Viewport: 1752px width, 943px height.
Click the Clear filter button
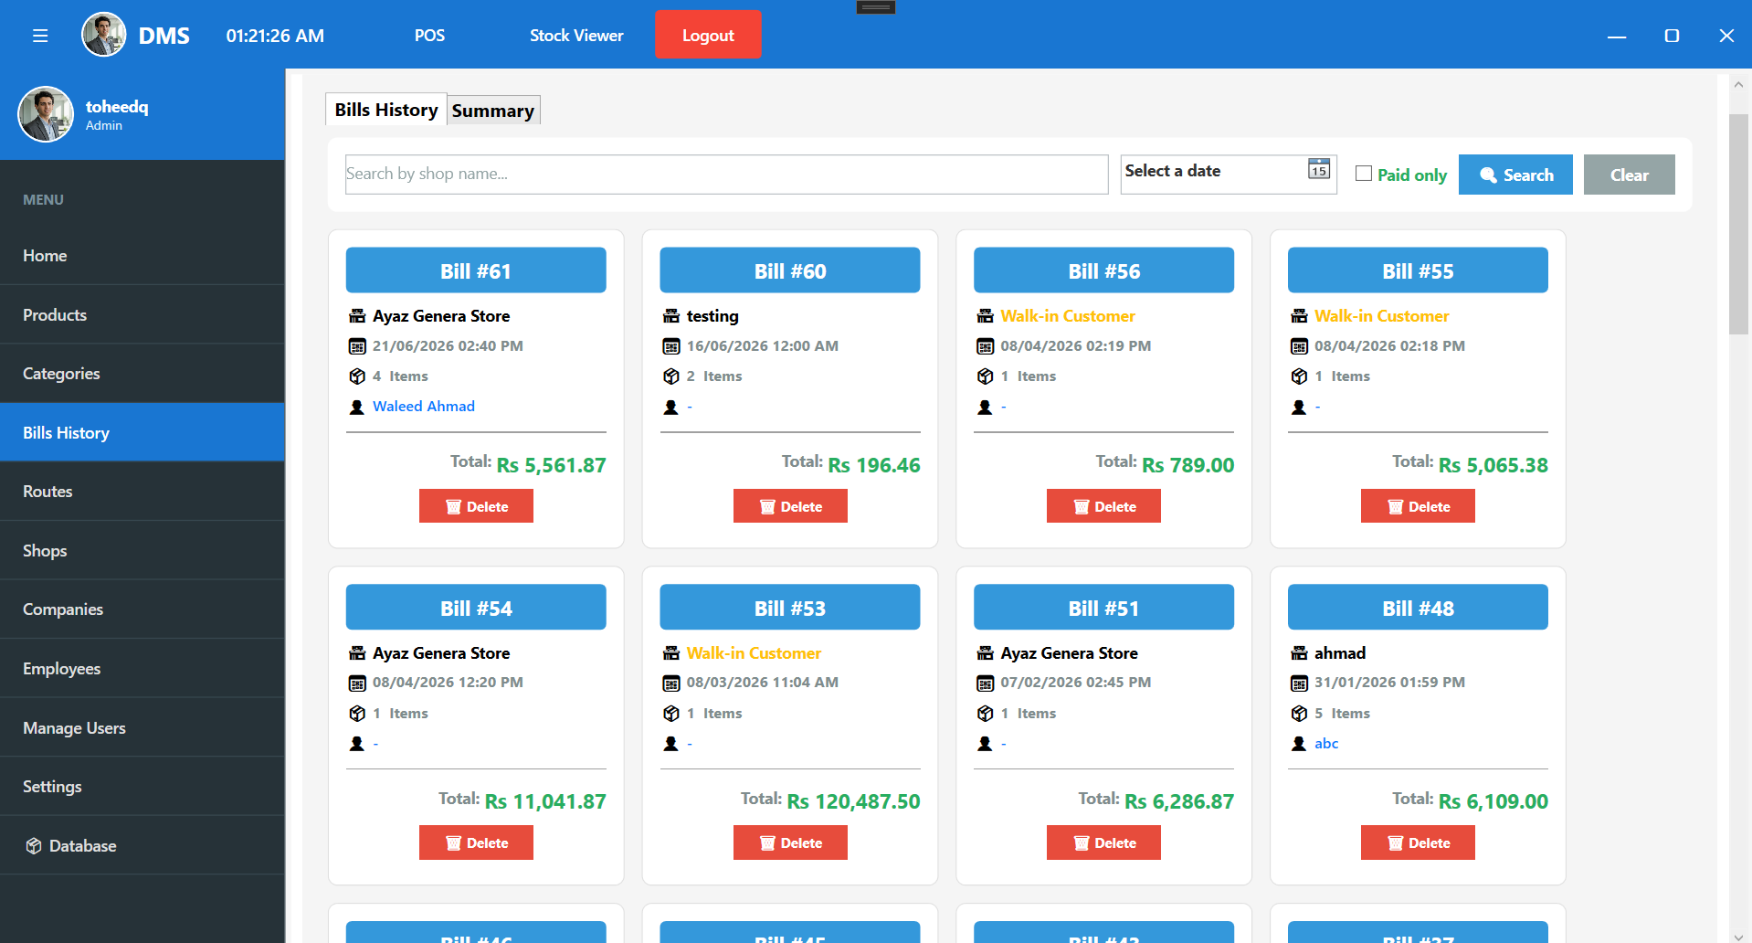1629,175
